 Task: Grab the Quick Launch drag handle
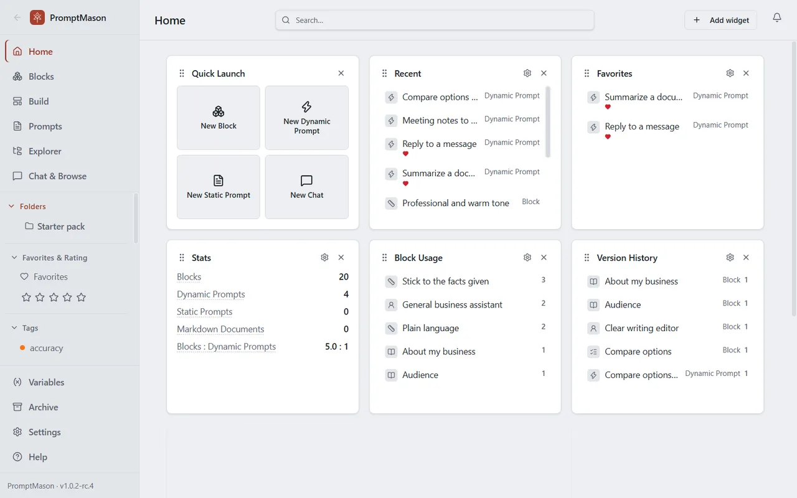click(x=182, y=73)
